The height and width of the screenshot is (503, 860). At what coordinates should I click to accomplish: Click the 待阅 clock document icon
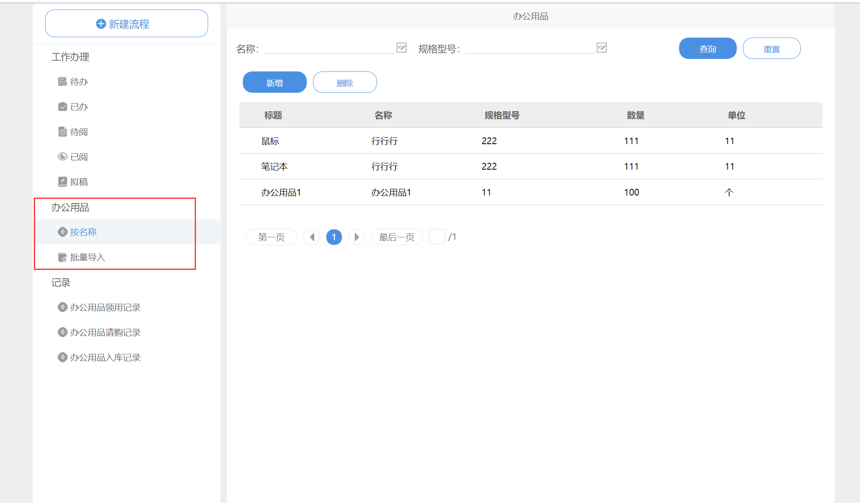point(62,132)
